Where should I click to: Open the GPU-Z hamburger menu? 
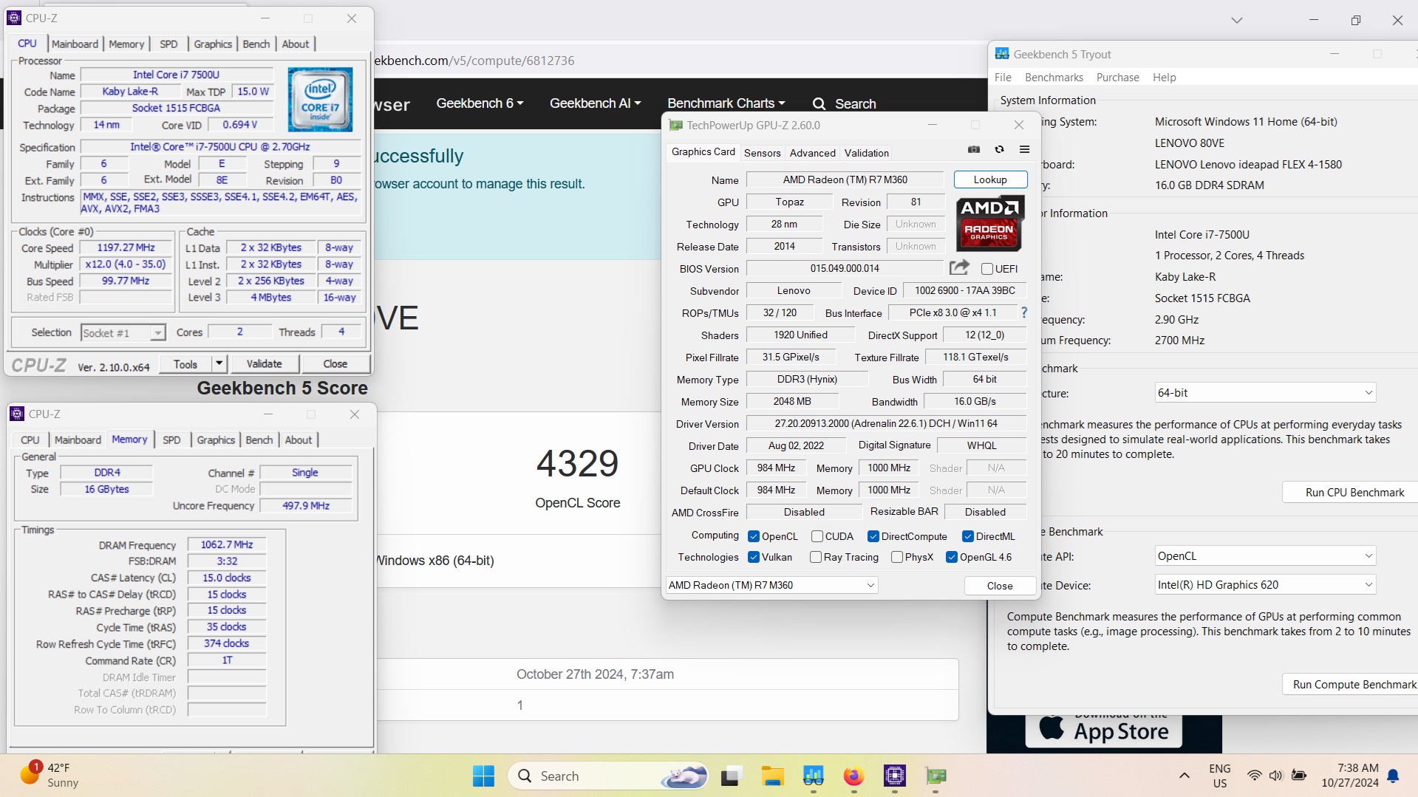(1024, 149)
